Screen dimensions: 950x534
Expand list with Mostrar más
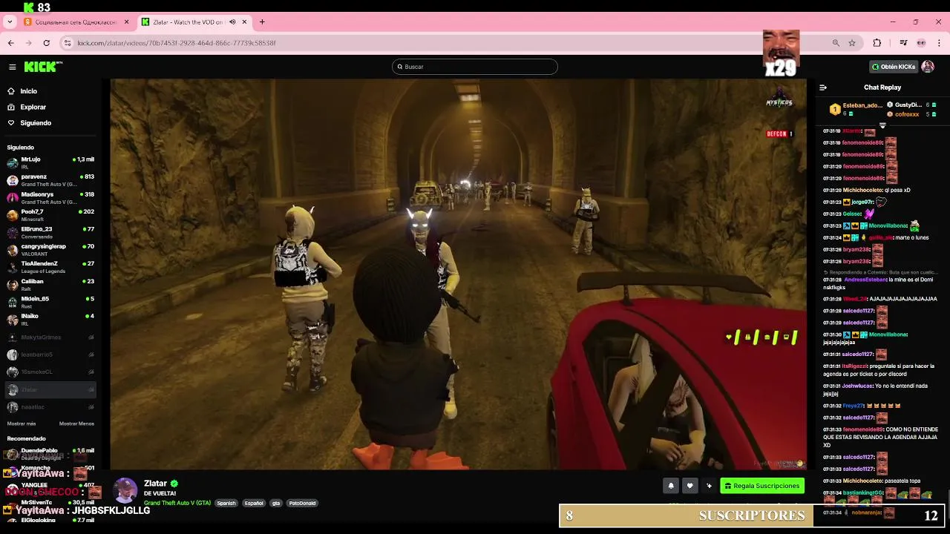[22, 423]
